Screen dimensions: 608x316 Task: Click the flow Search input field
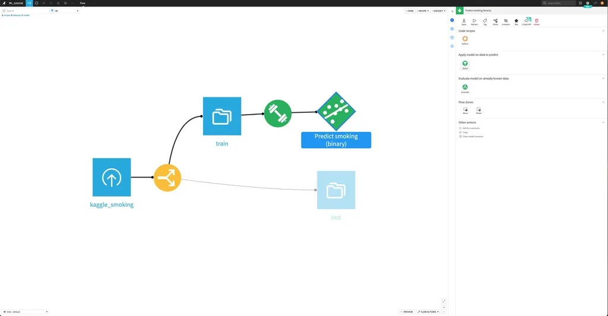[26, 11]
